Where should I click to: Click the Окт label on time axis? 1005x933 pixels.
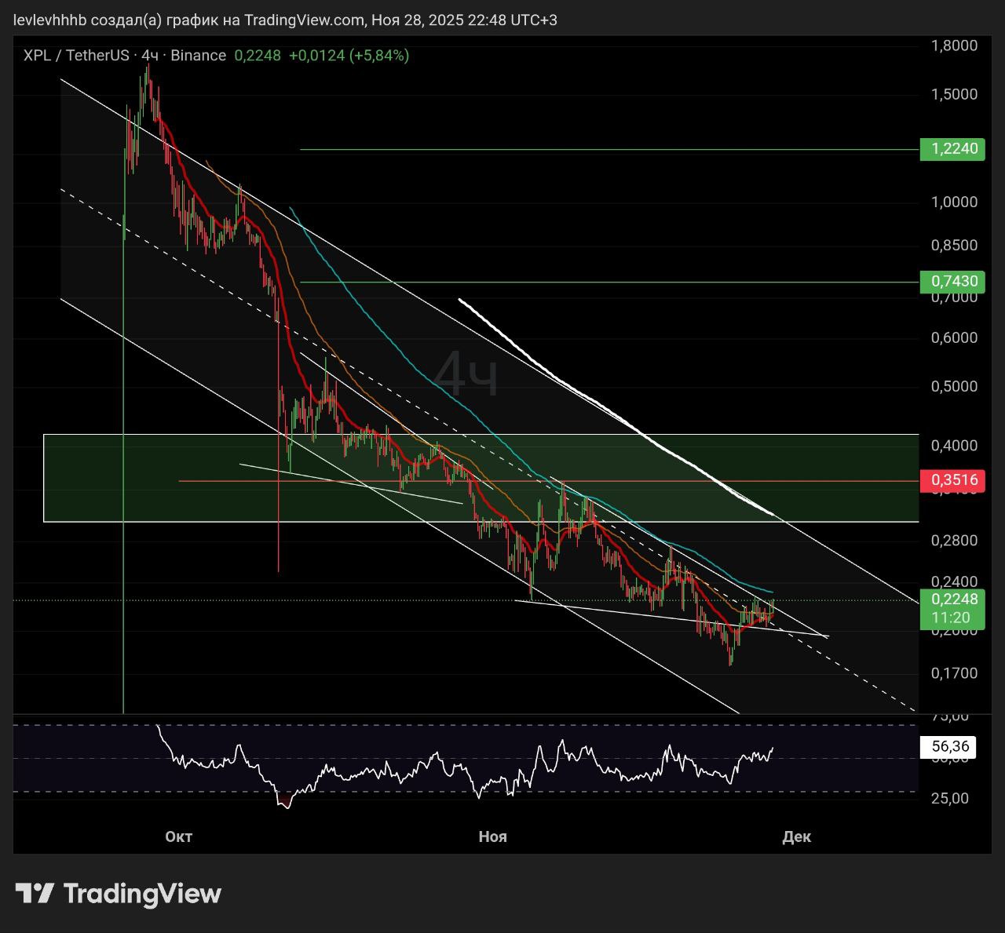tap(179, 836)
